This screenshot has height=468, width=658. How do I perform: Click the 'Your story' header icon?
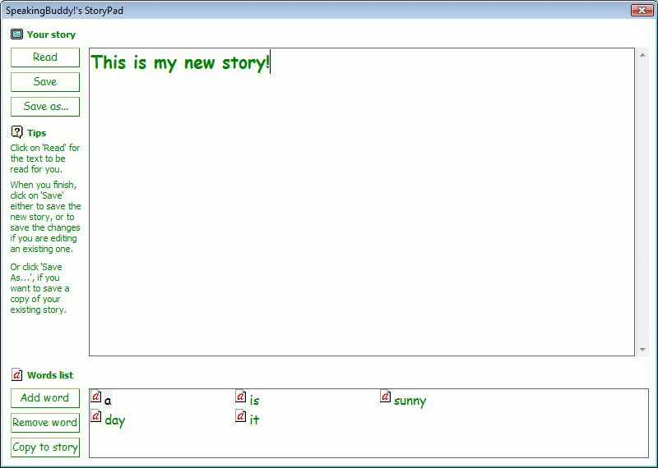tap(16, 34)
